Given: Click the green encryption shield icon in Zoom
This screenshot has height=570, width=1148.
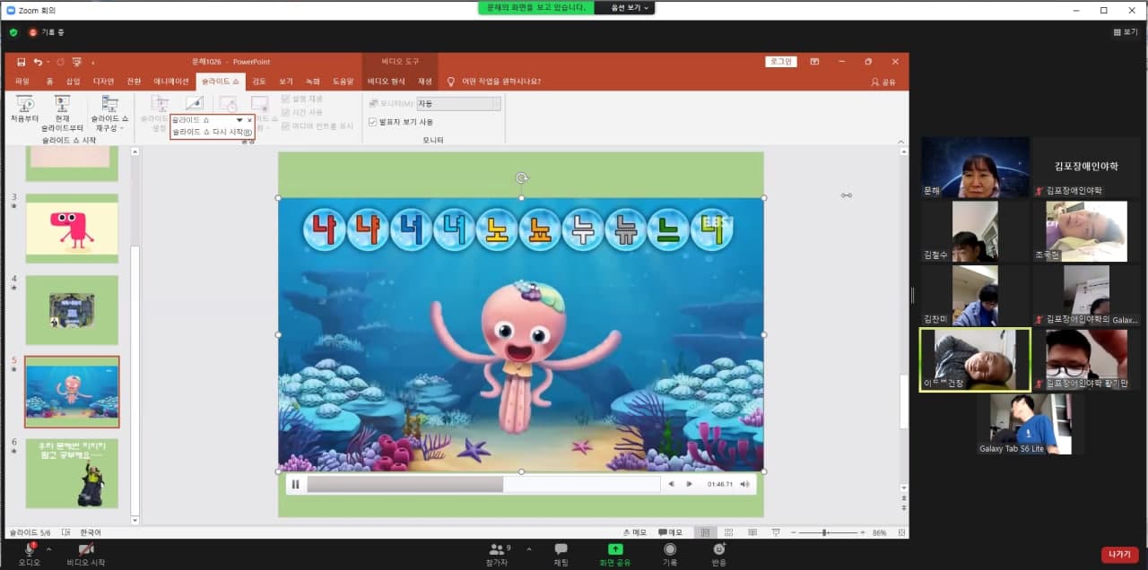Looking at the screenshot, I should 13,32.
